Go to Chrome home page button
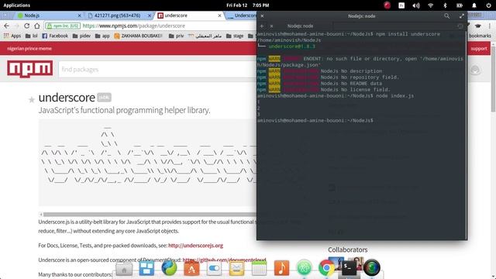The height and width of the screenshot is (279, 496). point(37,26)
